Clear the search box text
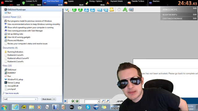198x111 pixels. pos(36,99)
